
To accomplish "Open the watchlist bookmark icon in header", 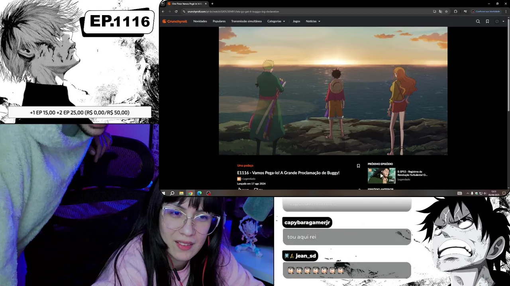I will pyautogui.click(x=487, y=21).
